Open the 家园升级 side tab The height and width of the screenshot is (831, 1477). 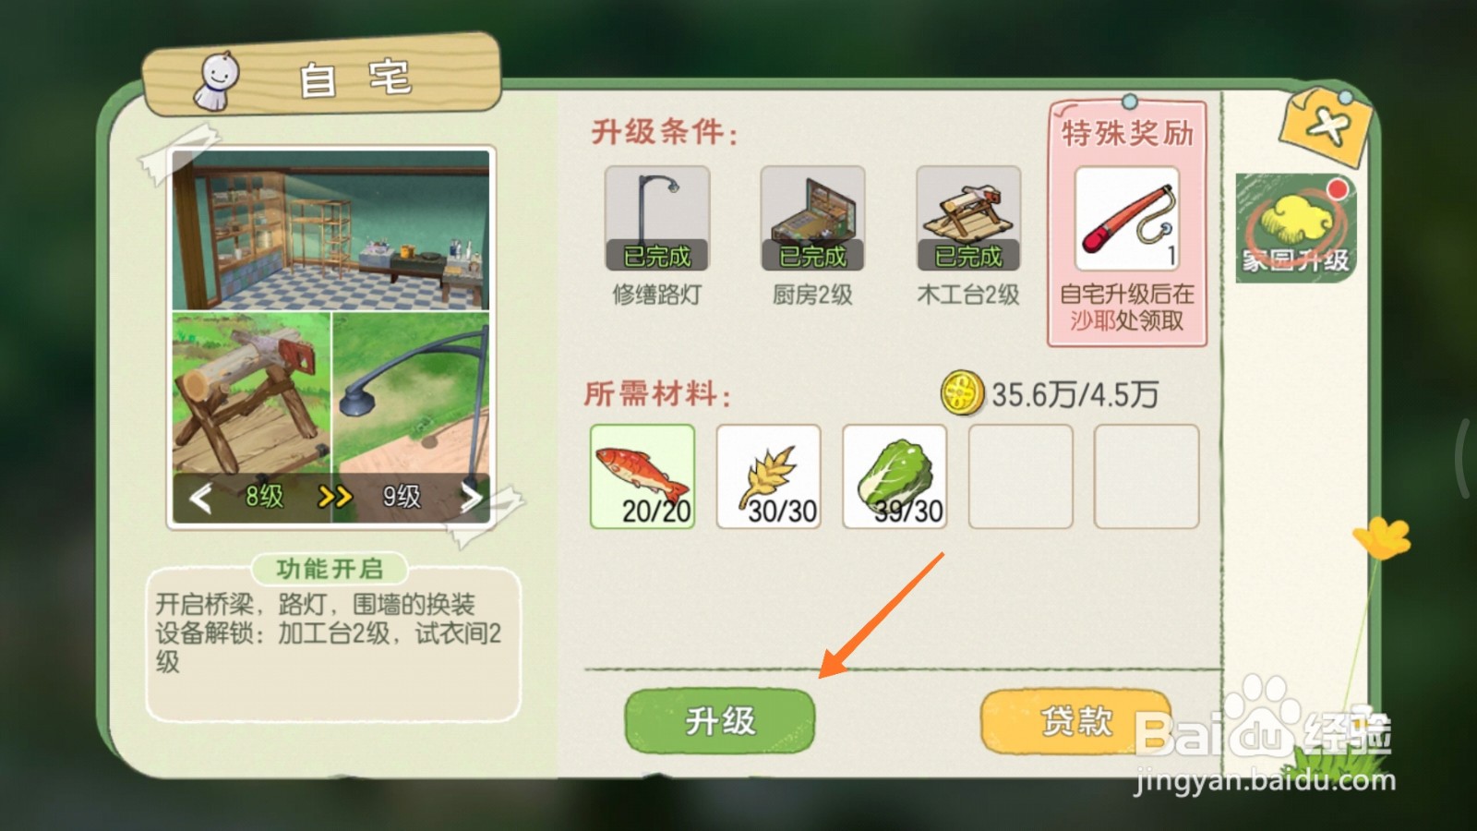click(x=1296, y=227)
